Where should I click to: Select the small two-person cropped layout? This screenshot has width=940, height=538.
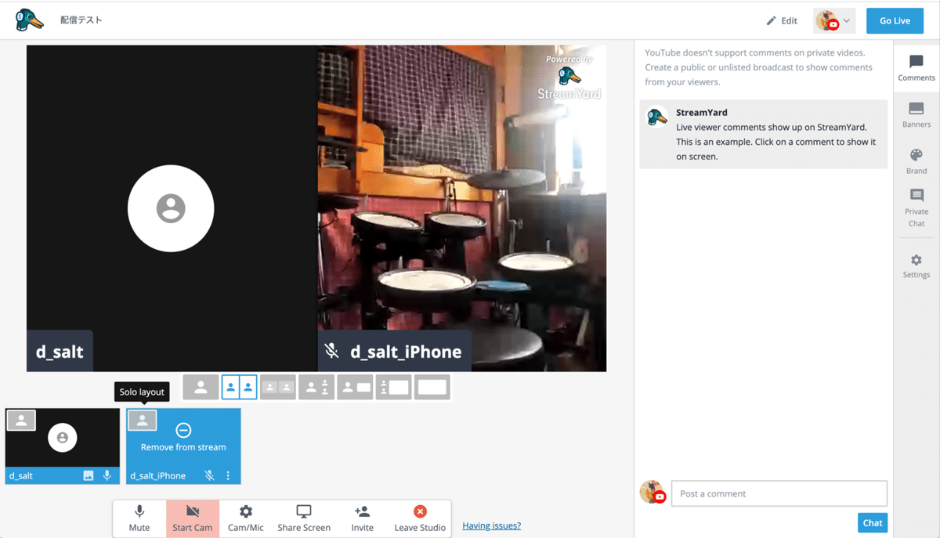[277, 387]
